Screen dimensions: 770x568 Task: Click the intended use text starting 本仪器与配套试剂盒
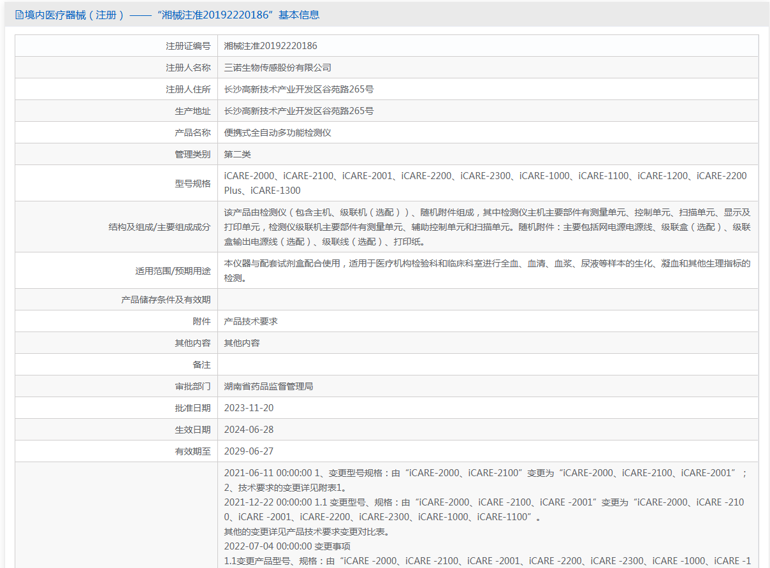[487, 271]
